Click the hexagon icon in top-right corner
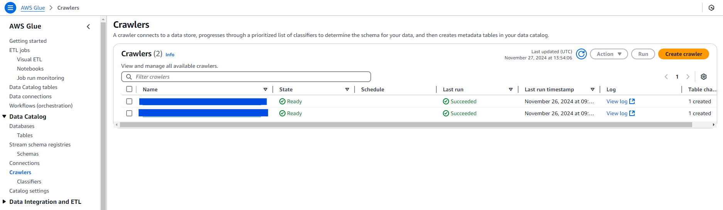 [x=711, y=8]
